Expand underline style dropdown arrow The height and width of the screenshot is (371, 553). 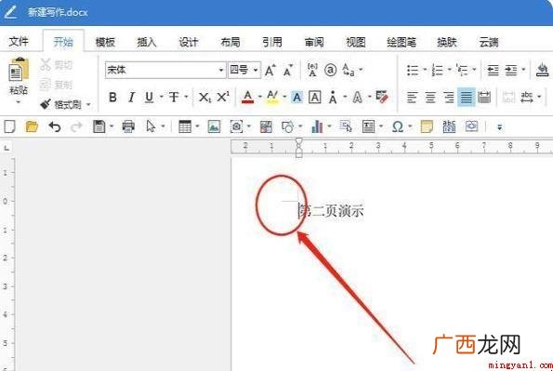tap(161, 97)
